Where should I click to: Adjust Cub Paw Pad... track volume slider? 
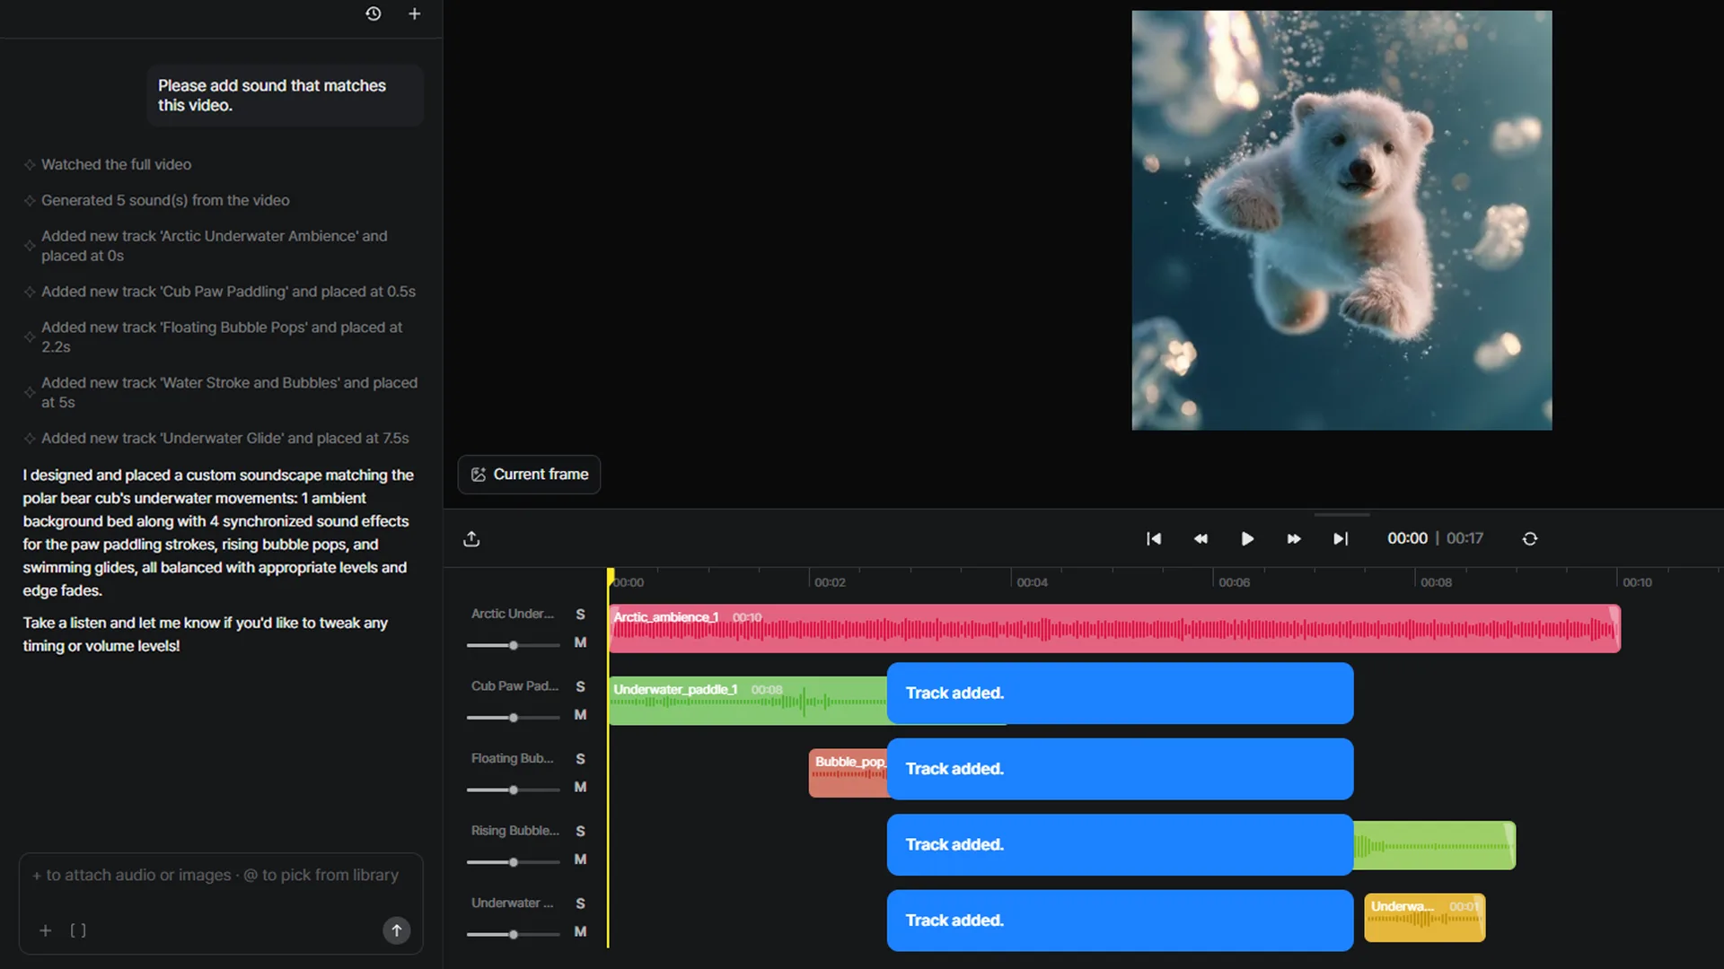click(513, 718)
